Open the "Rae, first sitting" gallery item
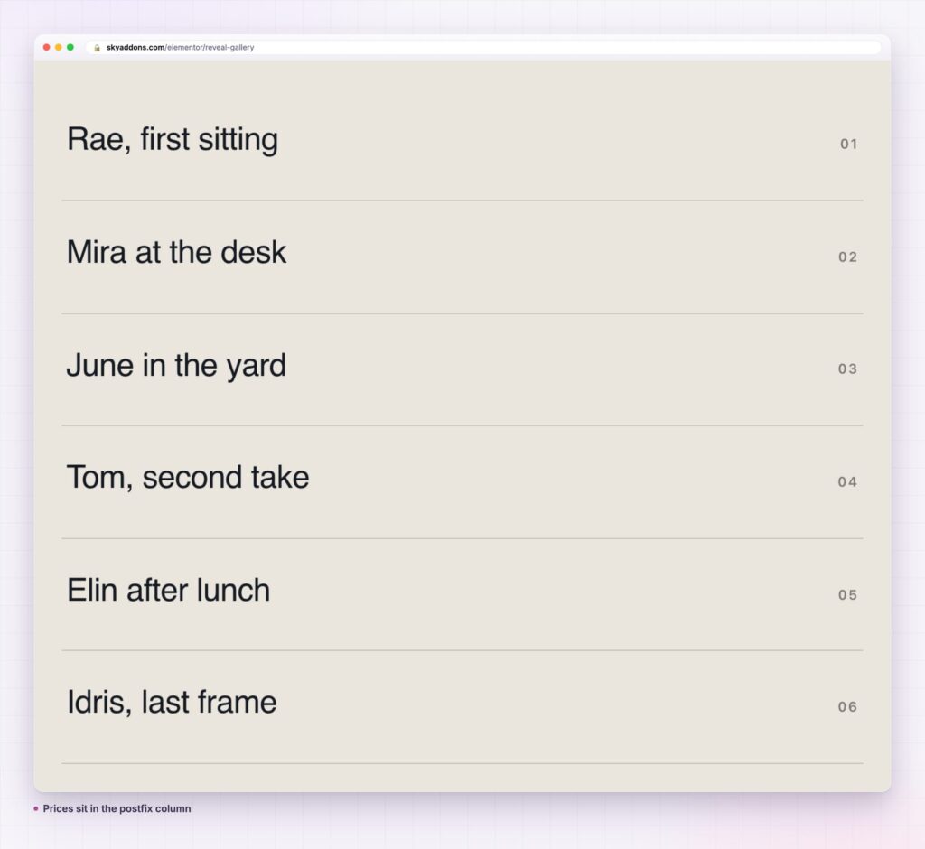This screenshot has width=925, height=849. pos(462,144)
